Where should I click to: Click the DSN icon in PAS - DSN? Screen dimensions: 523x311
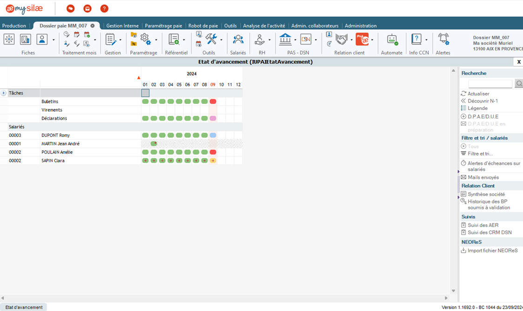point(305,40)
